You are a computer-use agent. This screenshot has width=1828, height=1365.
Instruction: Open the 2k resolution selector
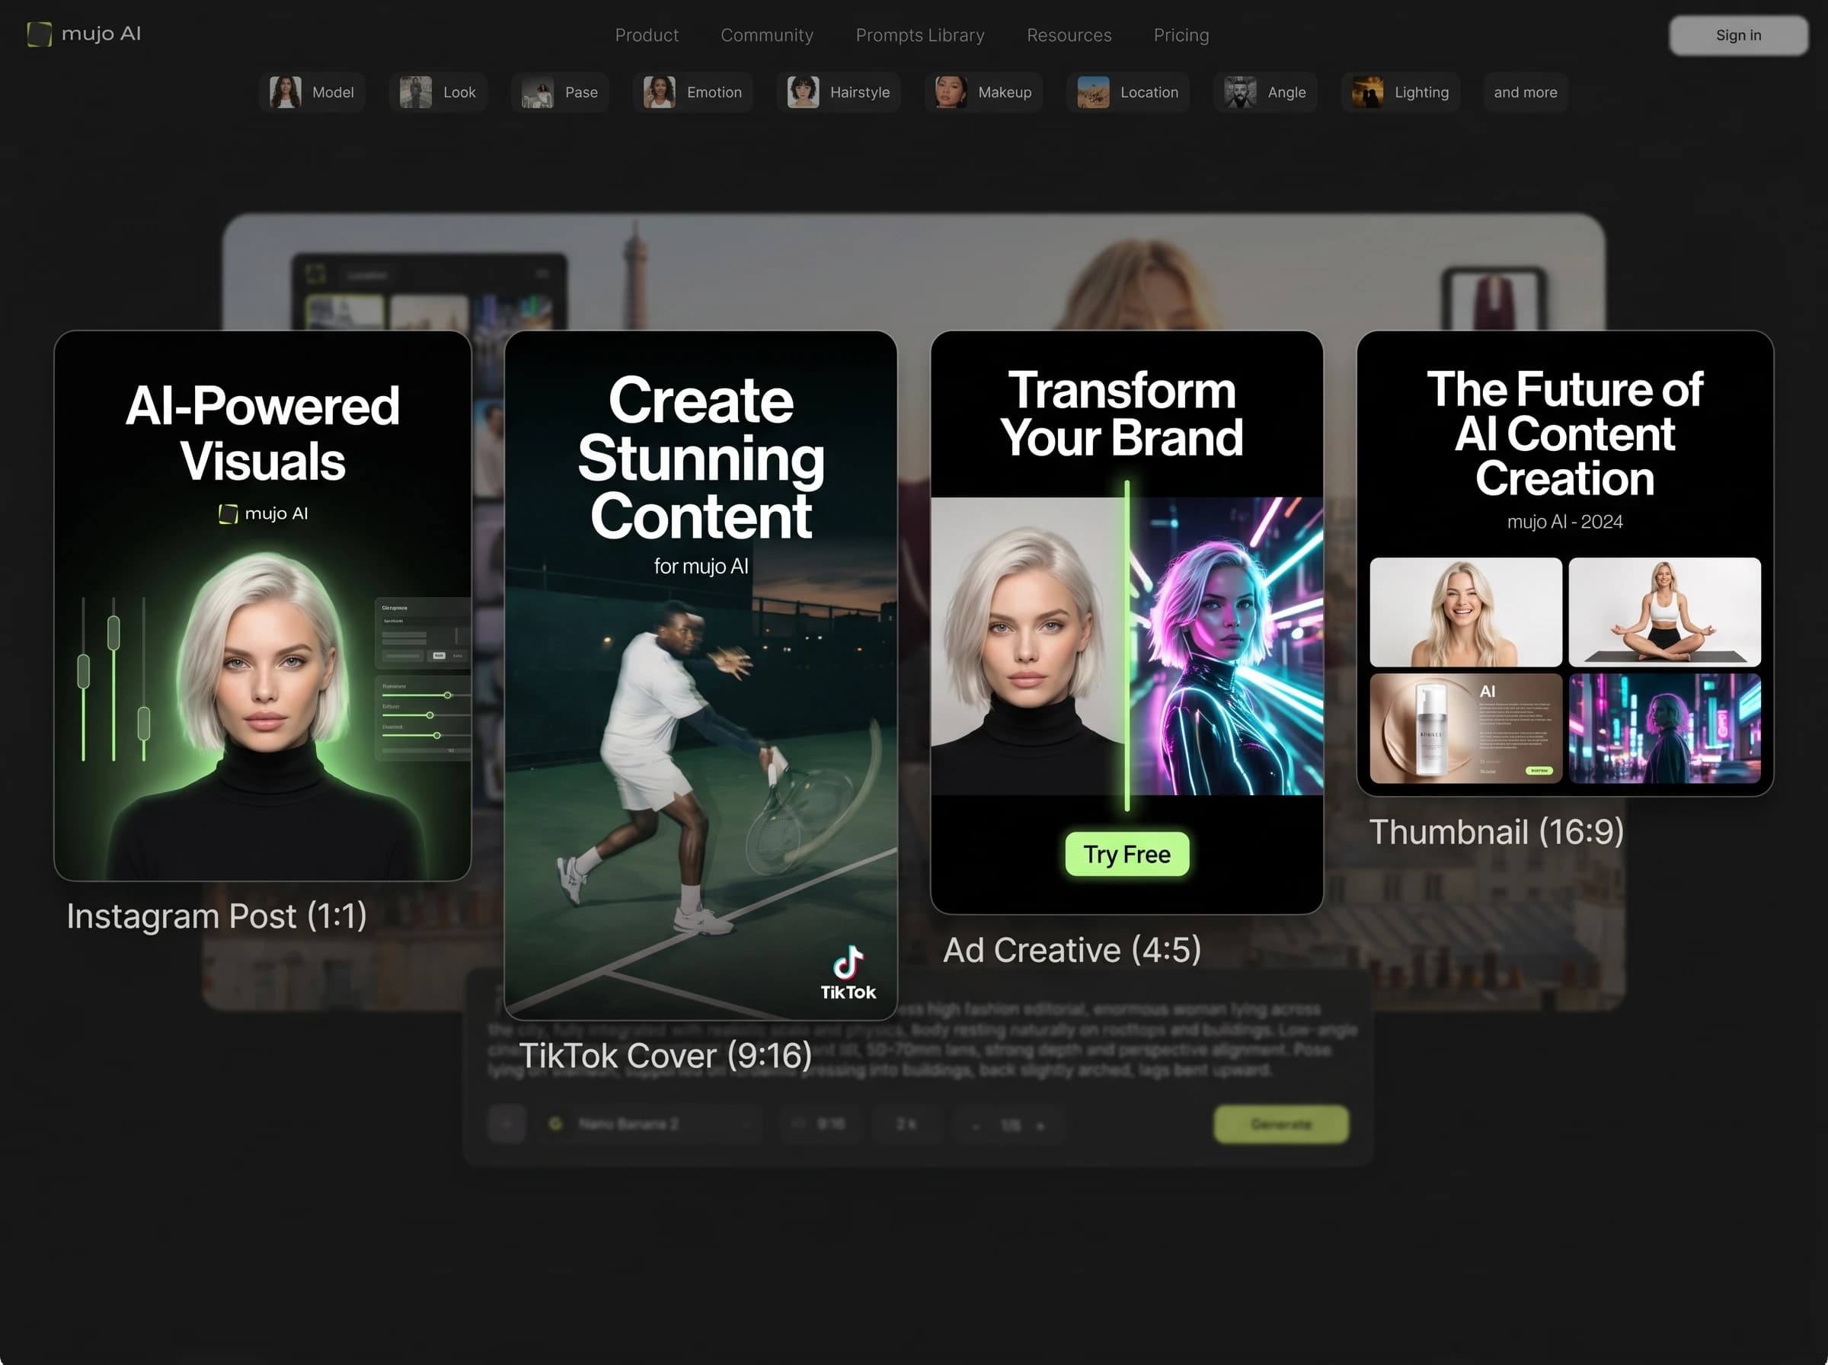[x=906, y=1124]
